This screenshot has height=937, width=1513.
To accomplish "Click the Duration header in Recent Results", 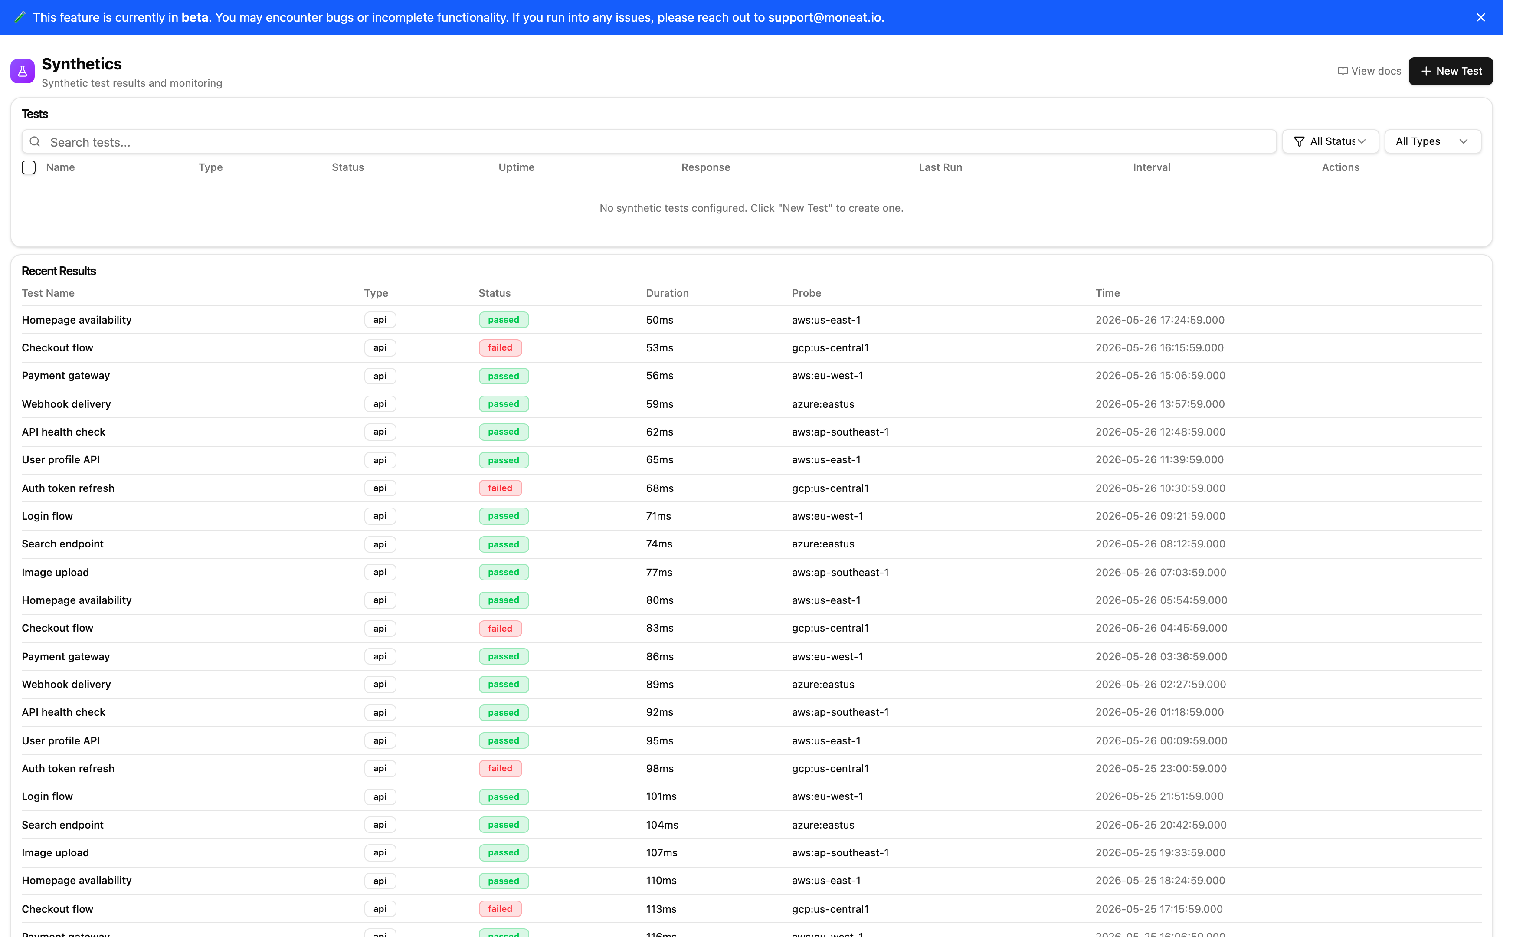I will (667, 293).
